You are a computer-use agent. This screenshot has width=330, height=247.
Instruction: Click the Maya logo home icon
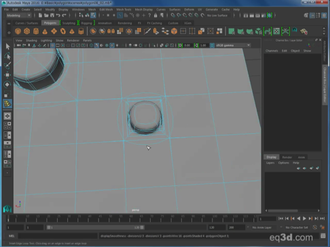(x=7, y=208)
